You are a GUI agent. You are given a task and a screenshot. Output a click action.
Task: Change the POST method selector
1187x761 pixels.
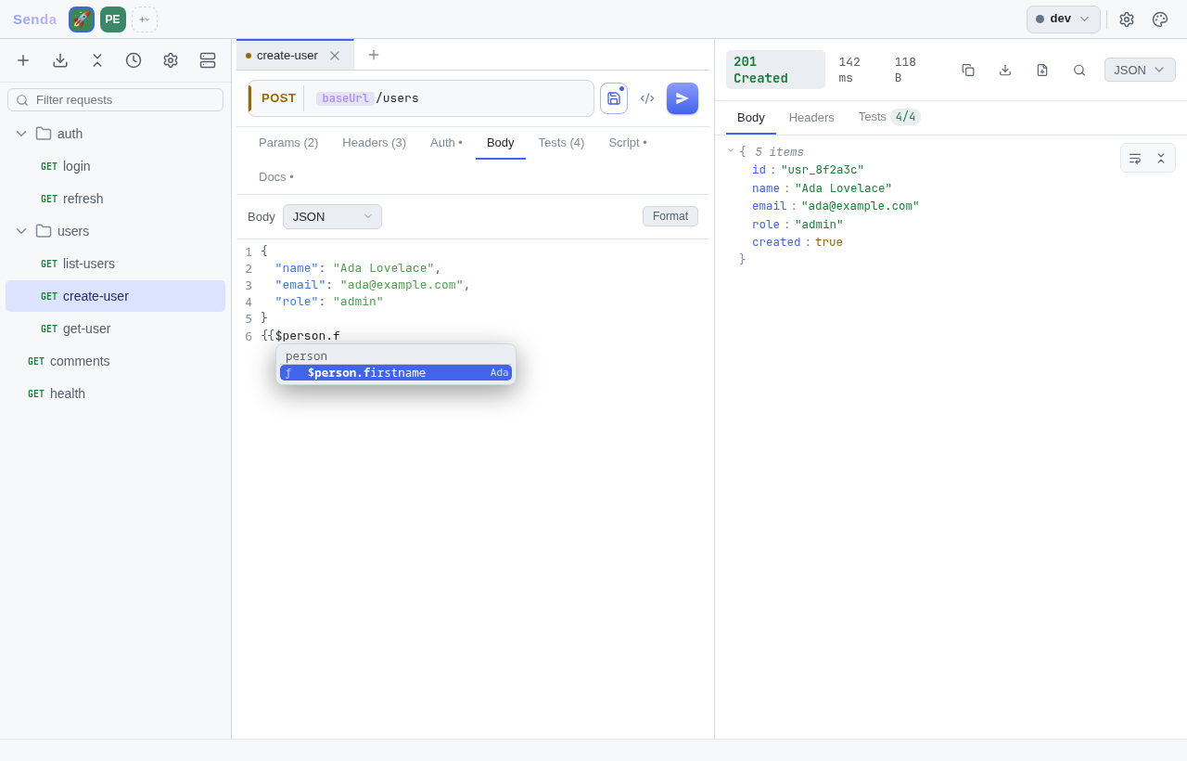pyautogui.click(x=278, y=98)
